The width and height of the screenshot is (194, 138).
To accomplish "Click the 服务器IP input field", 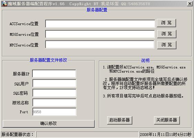I will (54, 74).
